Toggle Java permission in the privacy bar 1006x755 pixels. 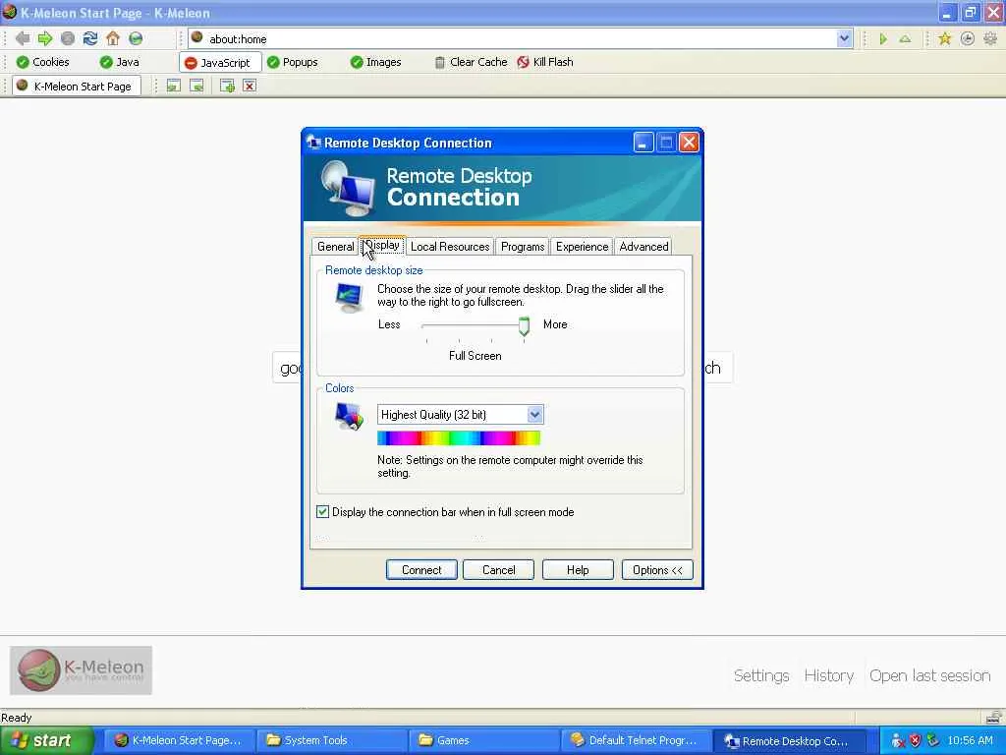(119, 62)
